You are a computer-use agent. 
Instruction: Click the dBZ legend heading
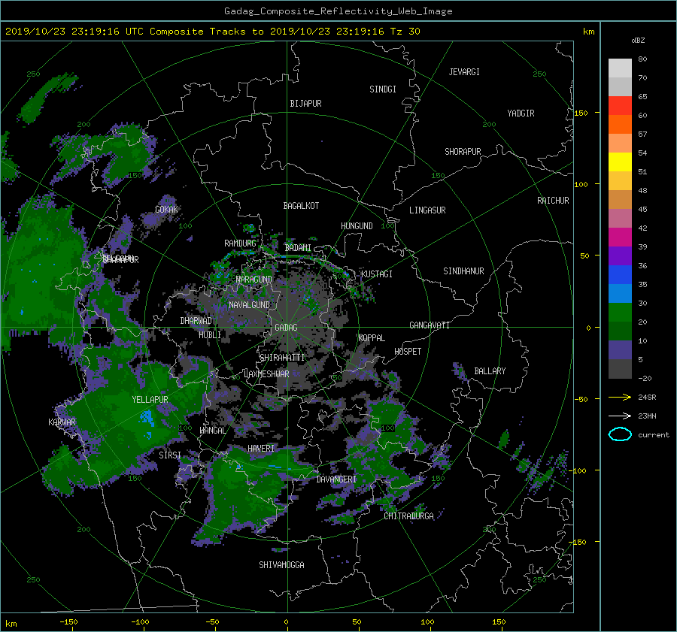point(638,41)
